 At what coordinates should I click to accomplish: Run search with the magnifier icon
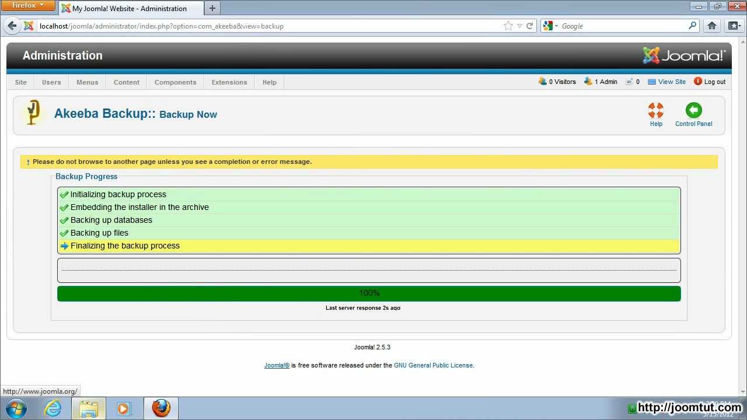(693, 26)
